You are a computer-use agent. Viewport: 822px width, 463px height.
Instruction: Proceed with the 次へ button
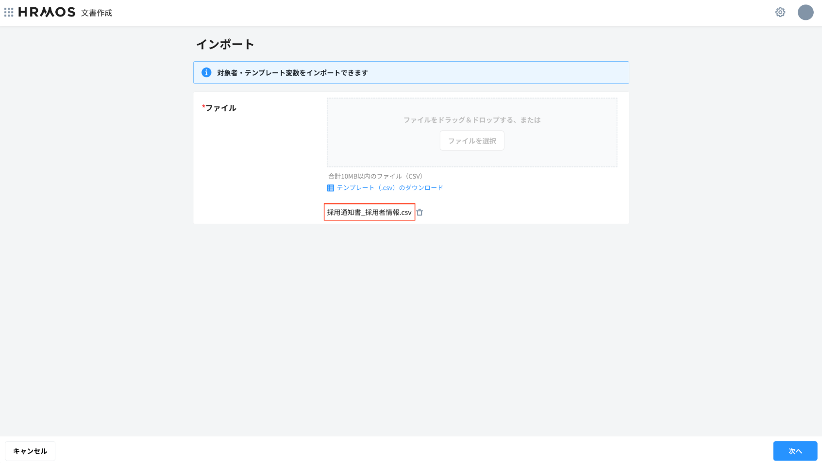(x=795, y=451)
